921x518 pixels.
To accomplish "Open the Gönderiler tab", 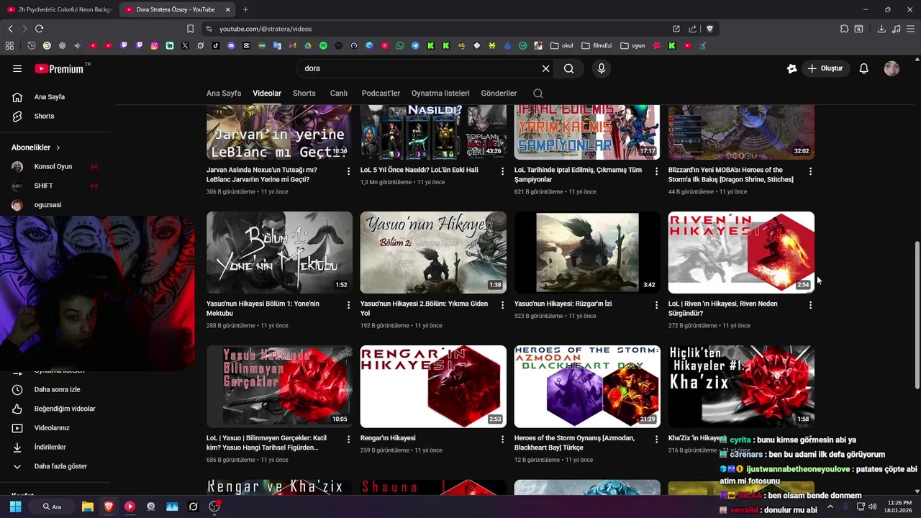I will (x=499, y=94).
